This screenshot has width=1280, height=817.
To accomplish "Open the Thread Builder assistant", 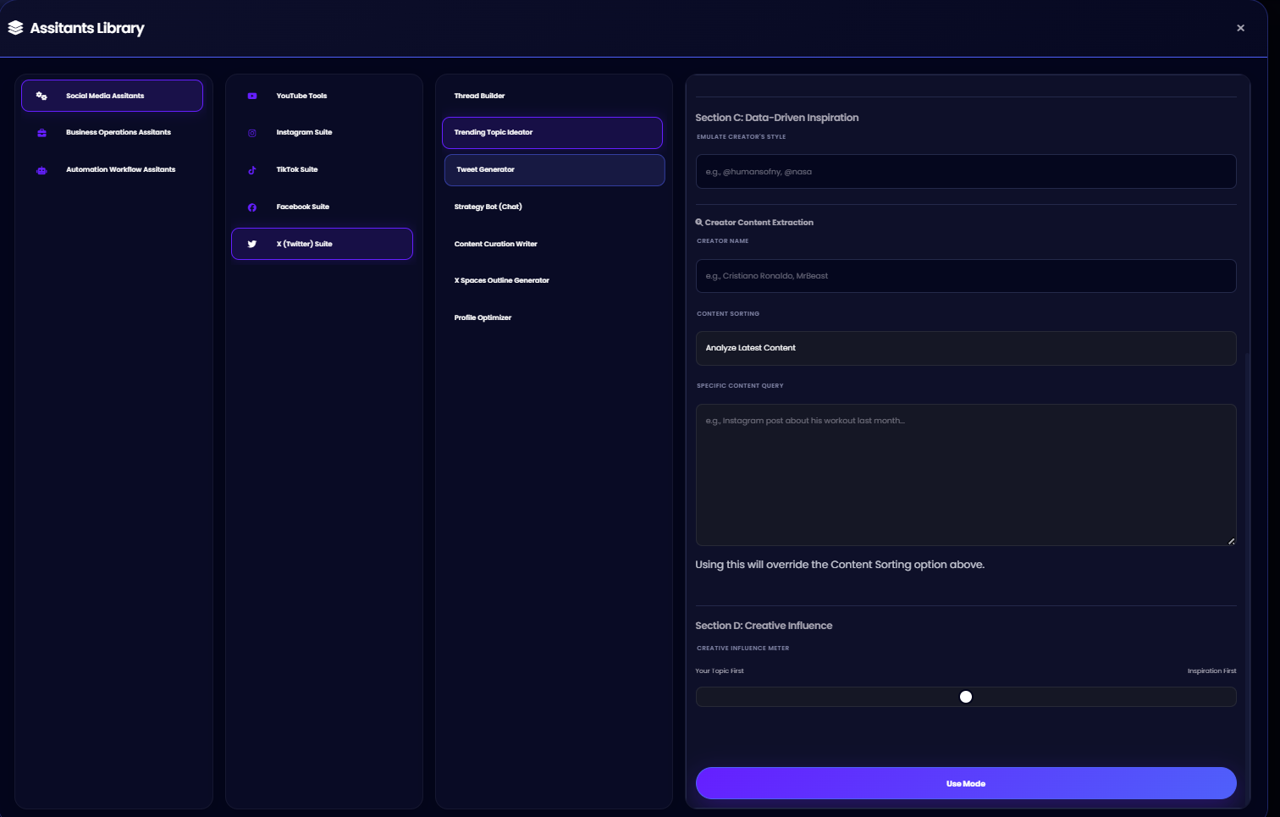I will click(479, 96).
